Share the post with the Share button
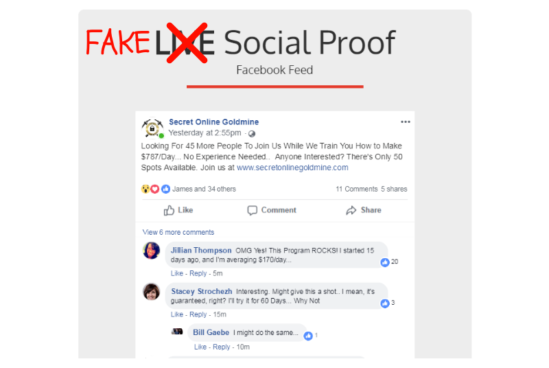549x368 pixels. point(364,210)
